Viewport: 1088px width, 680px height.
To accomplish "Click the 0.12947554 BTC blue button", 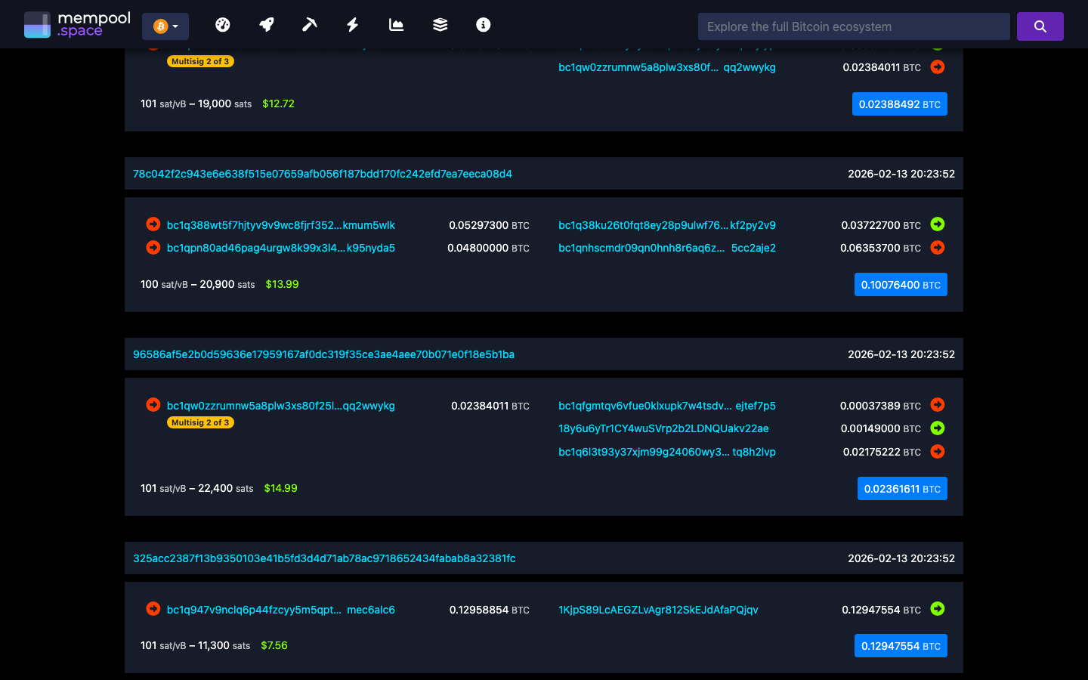I will 901,645.
